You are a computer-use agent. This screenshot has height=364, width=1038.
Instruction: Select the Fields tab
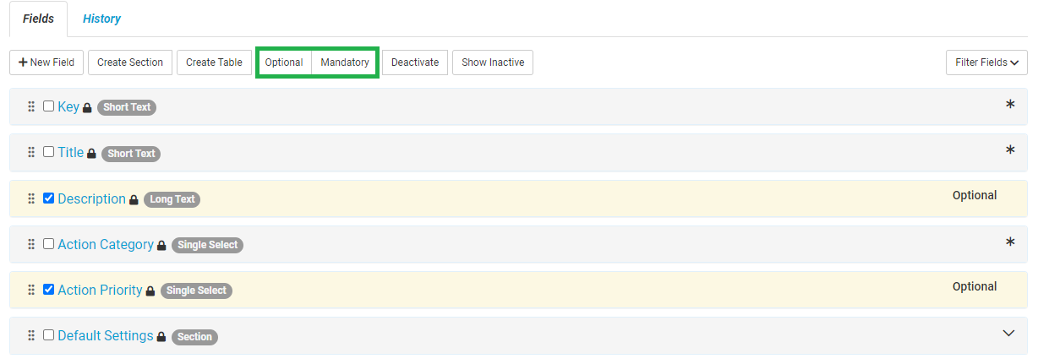click(x=38, y=19)
